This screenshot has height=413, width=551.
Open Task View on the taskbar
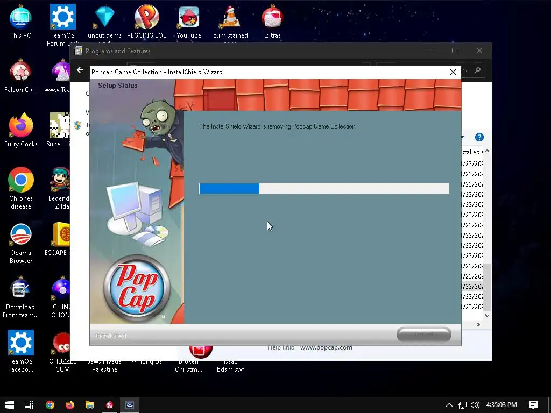pos(29,405)
